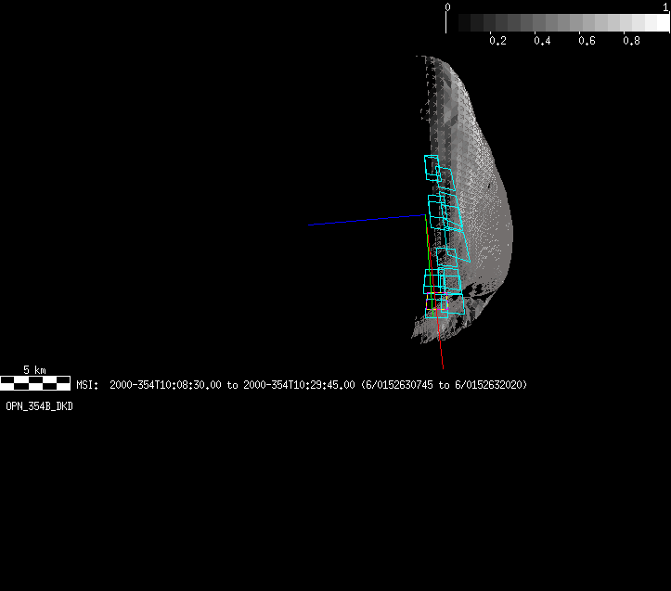Click the legend minimum value 0
The image size is (671, 591).
448,6
